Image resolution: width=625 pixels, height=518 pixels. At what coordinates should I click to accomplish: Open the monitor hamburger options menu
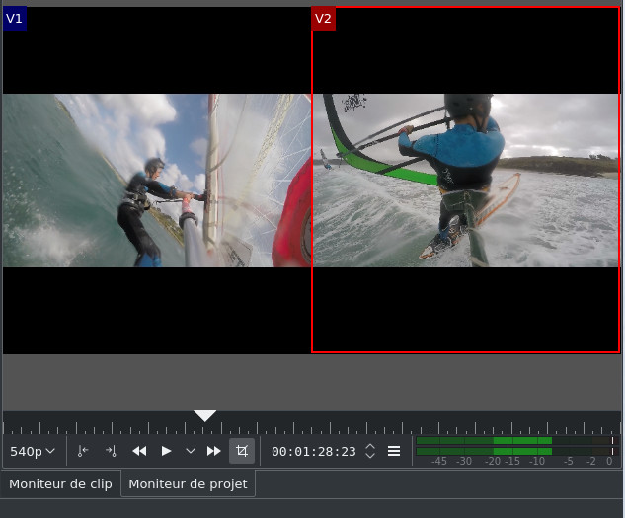394,451
